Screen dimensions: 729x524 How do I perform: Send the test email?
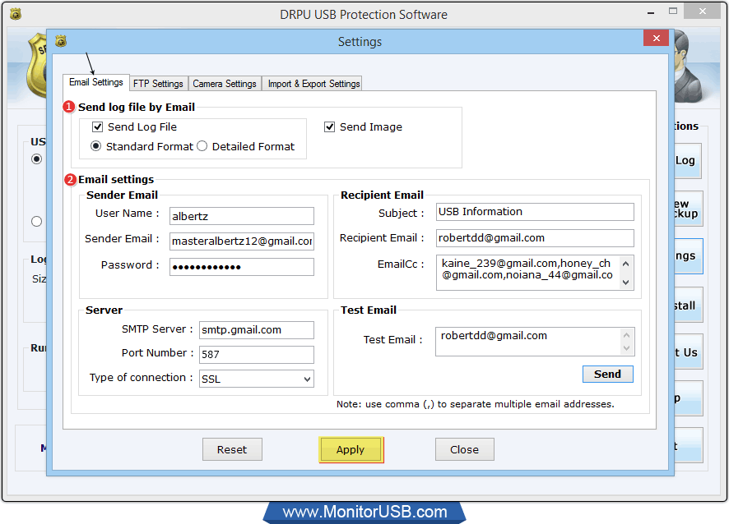[x=608, y=374]
